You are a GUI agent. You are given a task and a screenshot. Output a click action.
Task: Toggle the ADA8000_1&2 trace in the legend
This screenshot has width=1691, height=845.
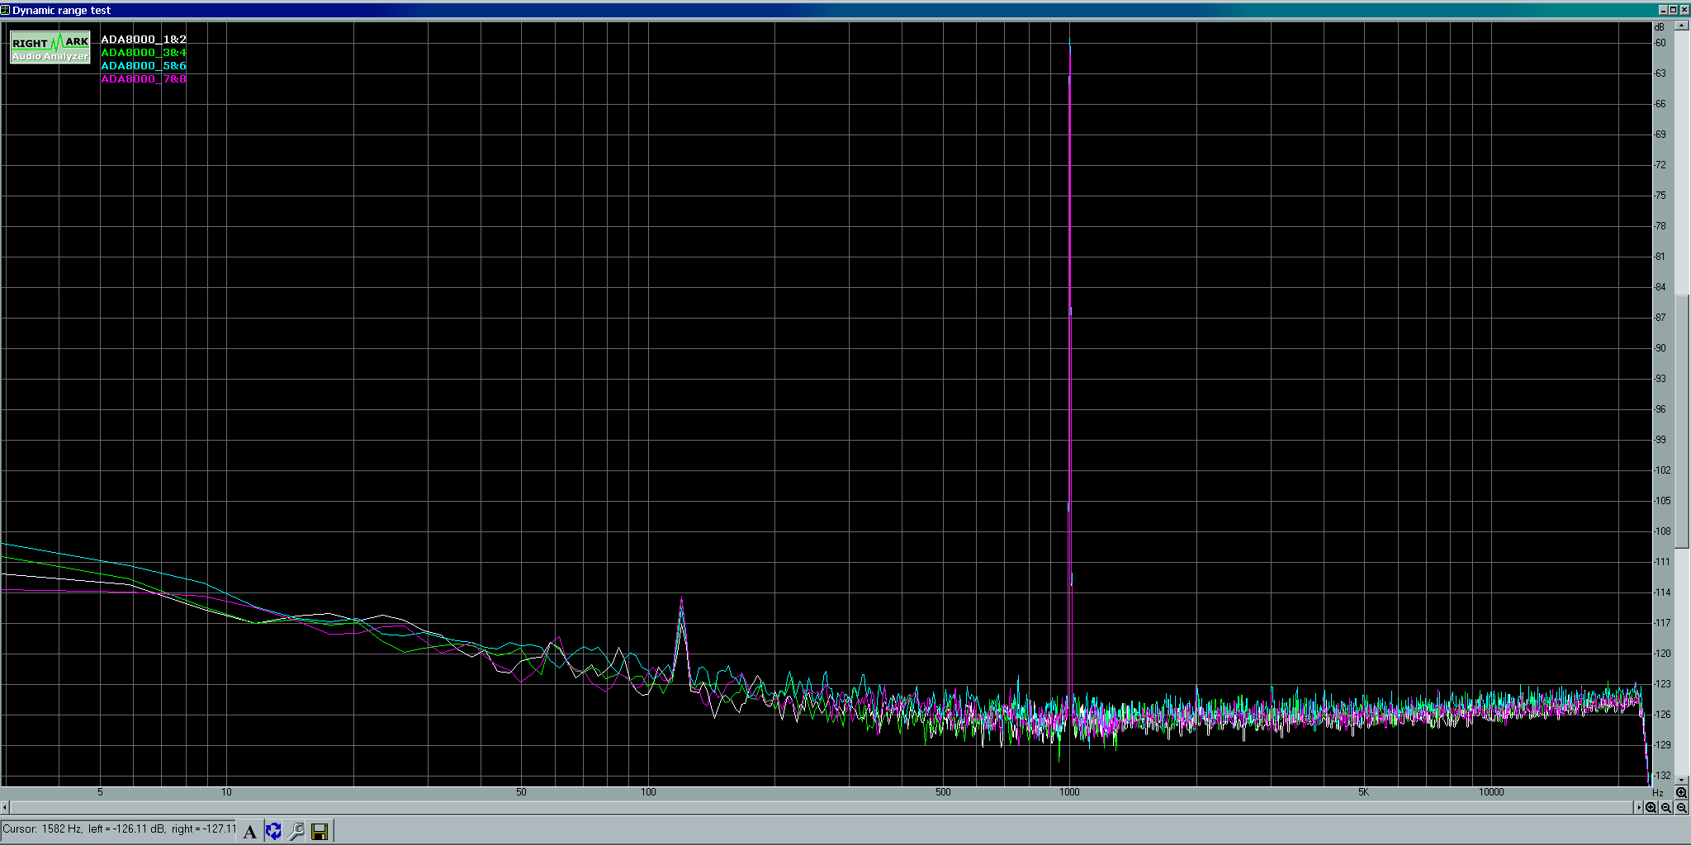(144, 40)
